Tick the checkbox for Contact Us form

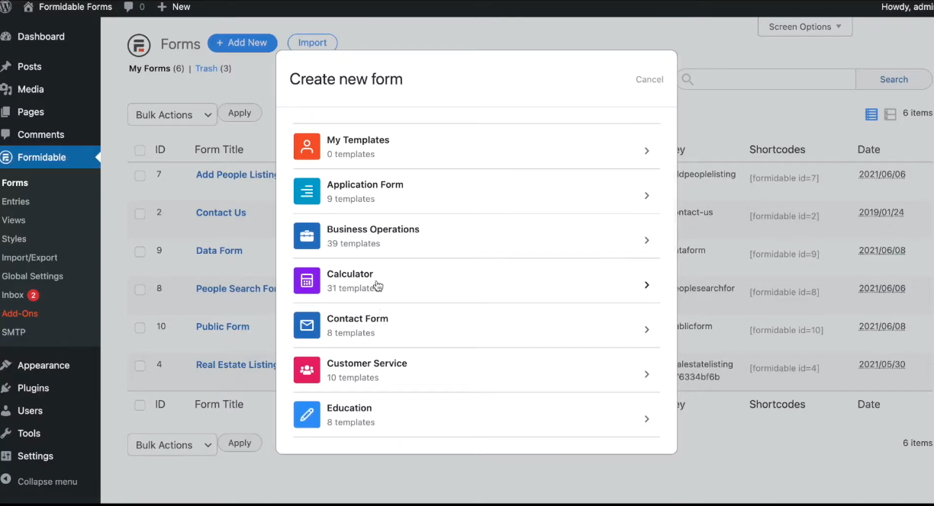click(140, 213)
